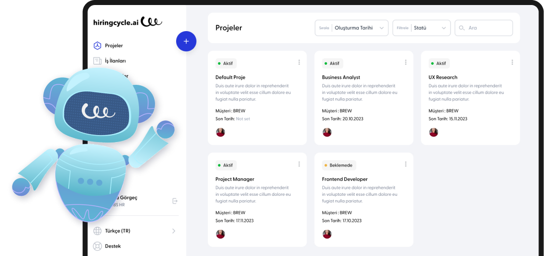Viewport: 544px width, 256px height.
Task: Open the Sırala Oluşturma Tarihi dropdown
Action: click(x=351, y=28)
